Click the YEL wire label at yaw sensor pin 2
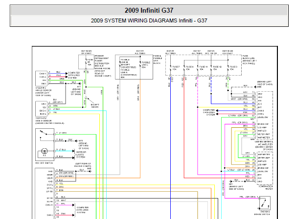 (55, 112)
